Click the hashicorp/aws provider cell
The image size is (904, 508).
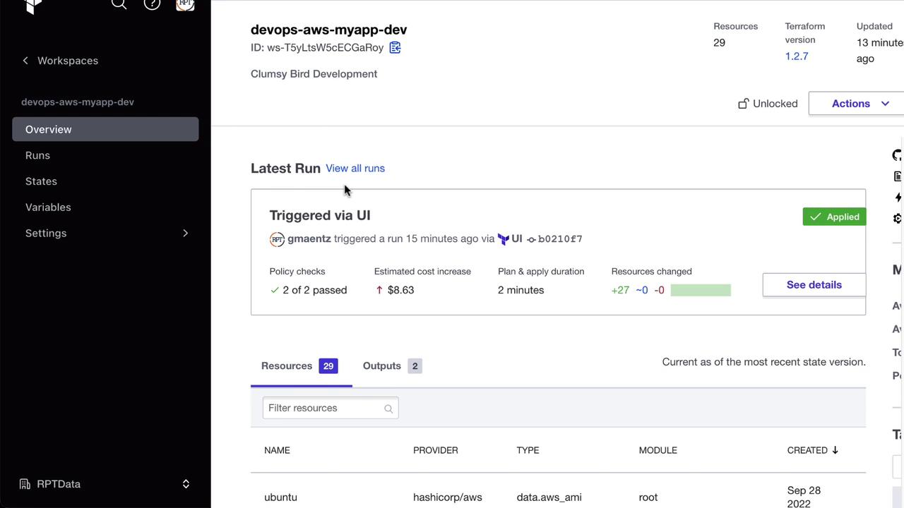(x=448, y=497)
